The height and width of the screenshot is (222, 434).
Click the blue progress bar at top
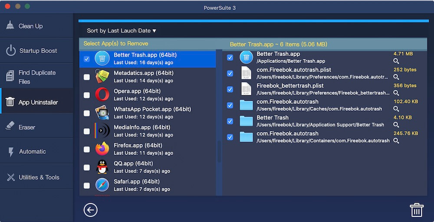click(253, 21)
